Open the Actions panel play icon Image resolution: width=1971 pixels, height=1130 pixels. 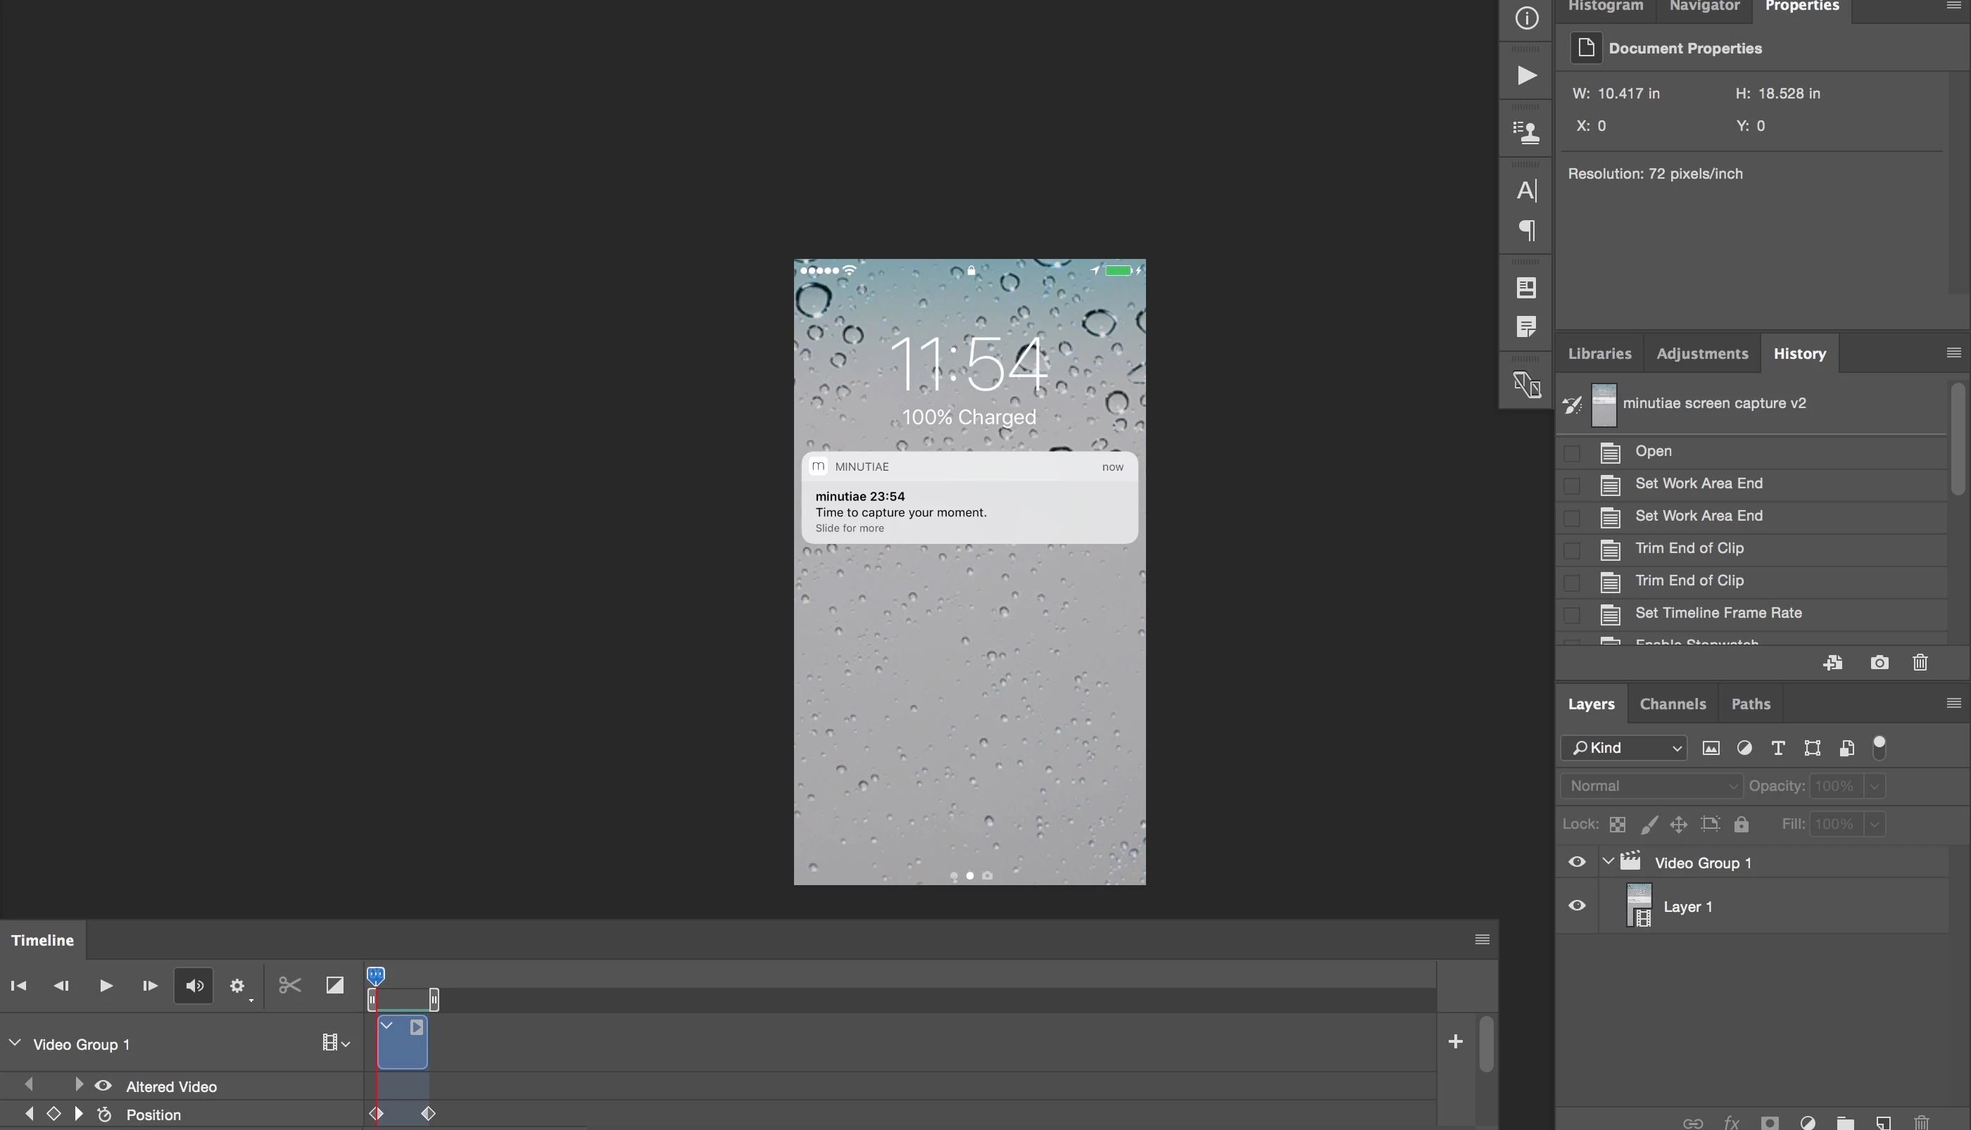(x=1526, y=75)
